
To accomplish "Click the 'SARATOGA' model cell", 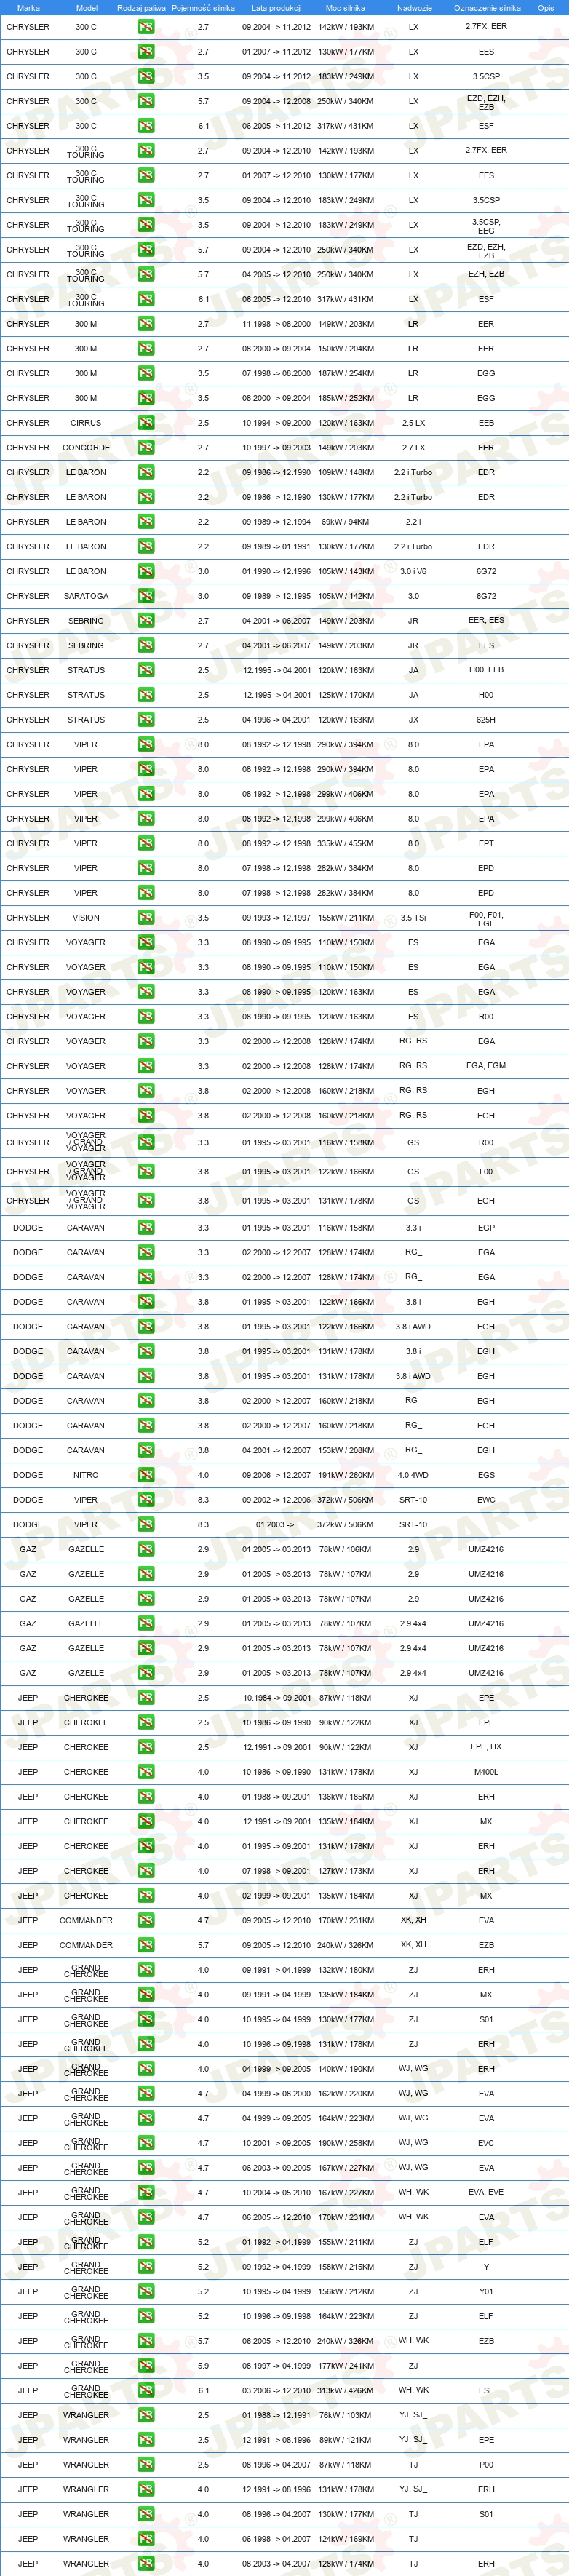I will click(x=86, y=596).
